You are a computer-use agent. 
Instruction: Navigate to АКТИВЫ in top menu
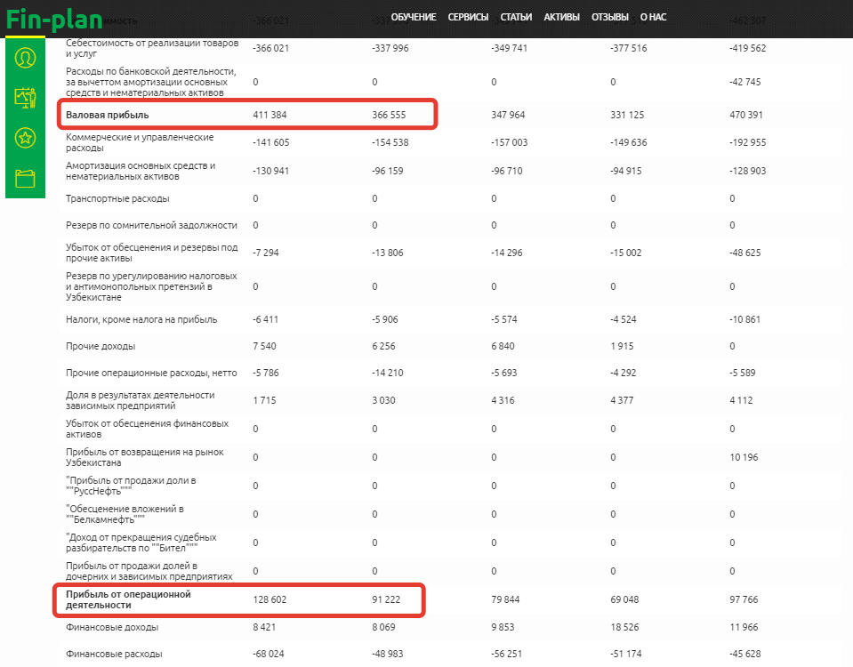tap(561, 17)
